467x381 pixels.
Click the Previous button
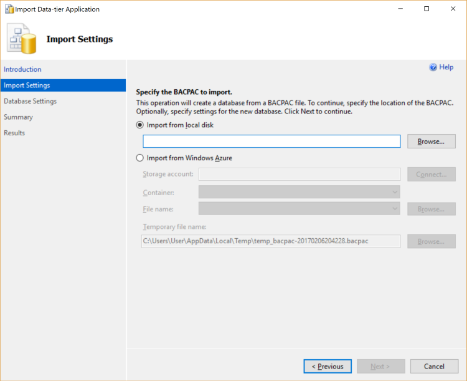coord(328,367)
